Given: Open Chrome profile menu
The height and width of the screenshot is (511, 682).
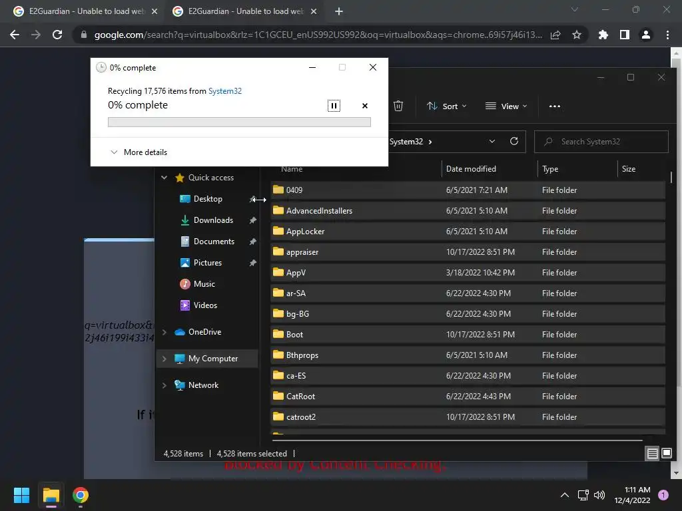Looking at the screenshot, I should click(646, 35).
